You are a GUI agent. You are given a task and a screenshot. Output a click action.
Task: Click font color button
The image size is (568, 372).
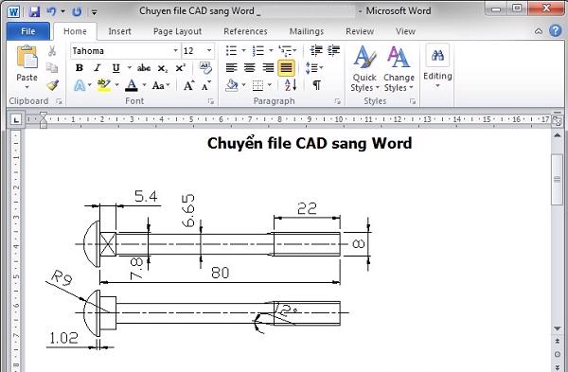(x=132, y=85)
